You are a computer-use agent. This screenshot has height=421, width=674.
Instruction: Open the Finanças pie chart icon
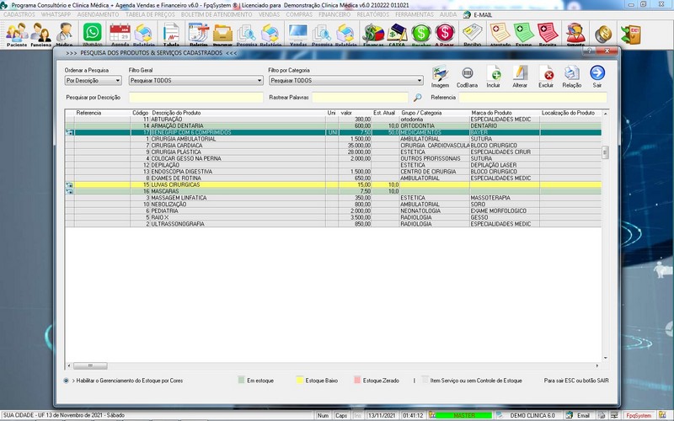point(373,34)
